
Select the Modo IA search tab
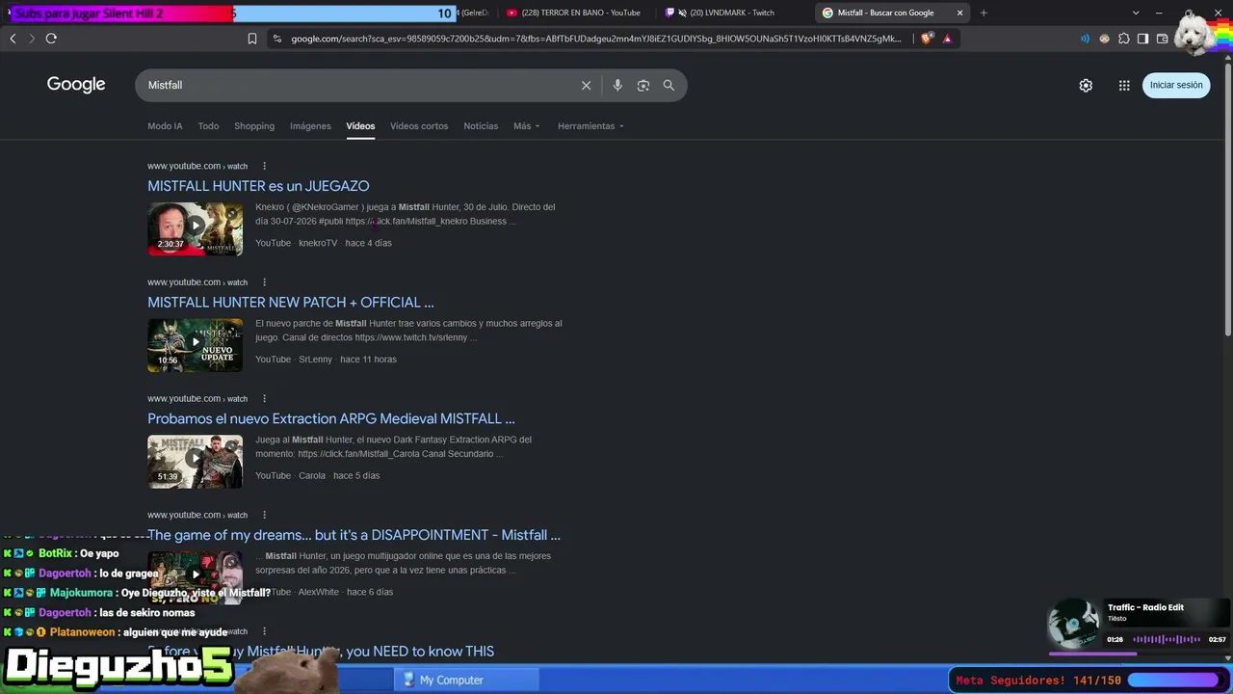point(165,126)
